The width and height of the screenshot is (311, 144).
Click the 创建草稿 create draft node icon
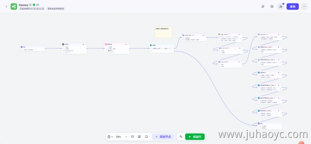coord(259,73)
